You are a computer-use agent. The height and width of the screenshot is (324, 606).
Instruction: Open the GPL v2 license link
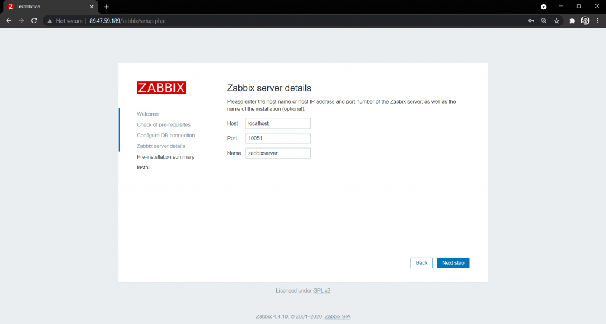point(321,291)
